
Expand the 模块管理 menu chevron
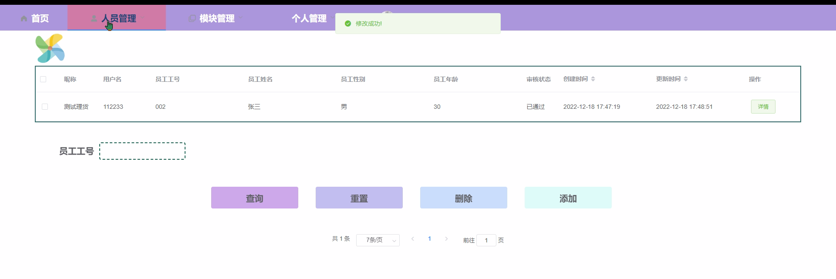[241, 18]
